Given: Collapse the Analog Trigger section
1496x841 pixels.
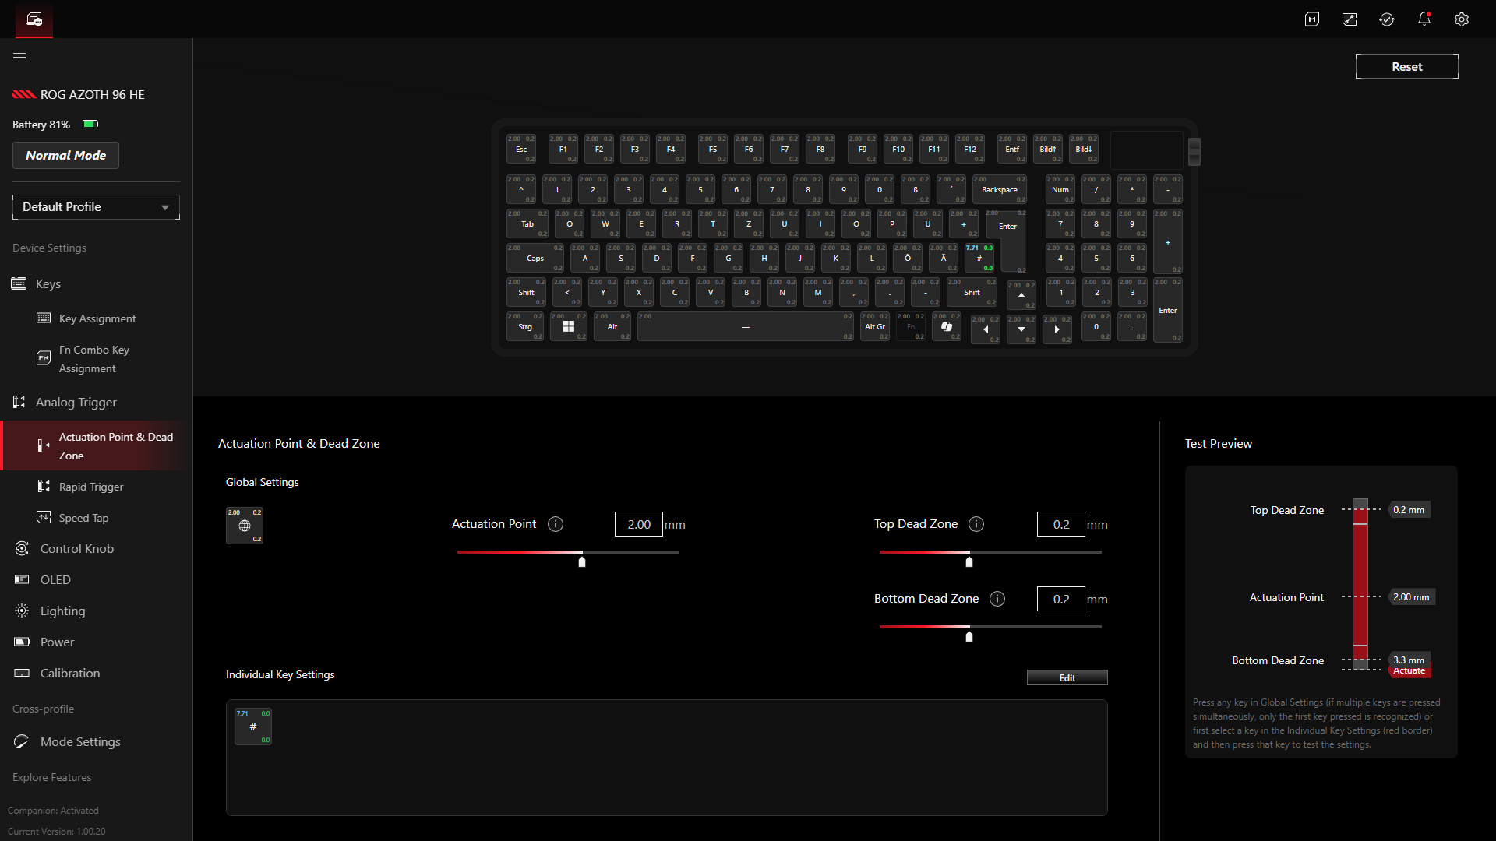Looking at the screenshot, I should pyautogui.click(x=76, y=403).
